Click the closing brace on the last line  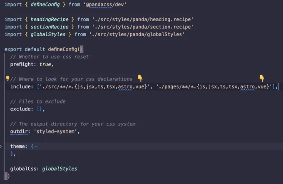pyautogui.click(x=6, y=176)
